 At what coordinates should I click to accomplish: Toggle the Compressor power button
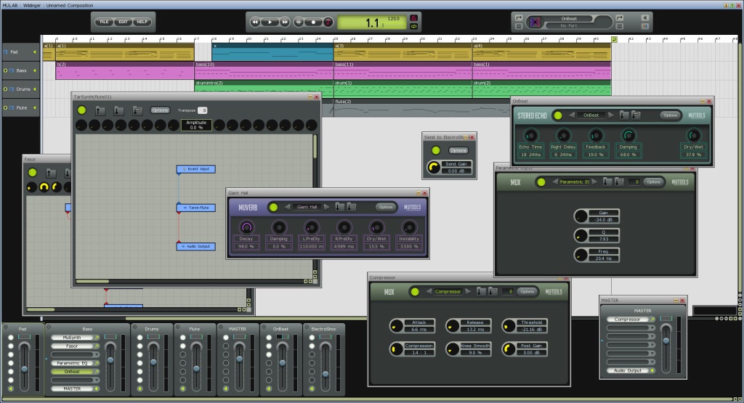tap(414, 292)
